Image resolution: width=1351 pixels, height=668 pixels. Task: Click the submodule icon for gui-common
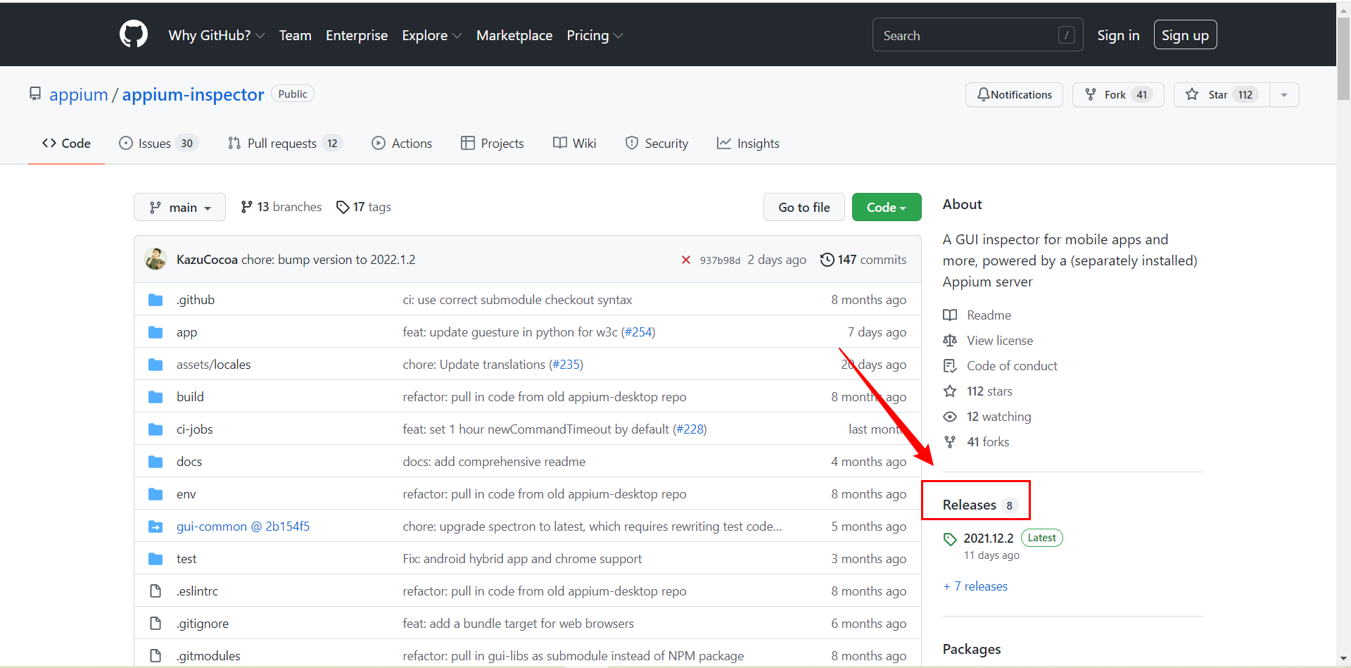tap(156, 527)
